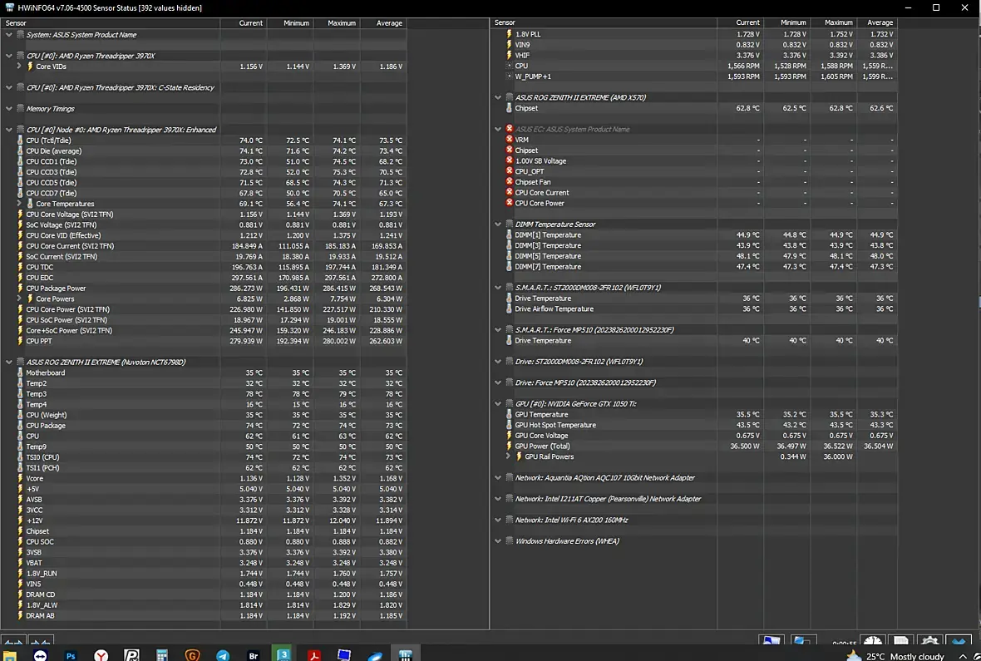The image size is (981, 661).
Task: Collapse the DIMM Temperature Sensor group
Action: click(x=499, y=224)
